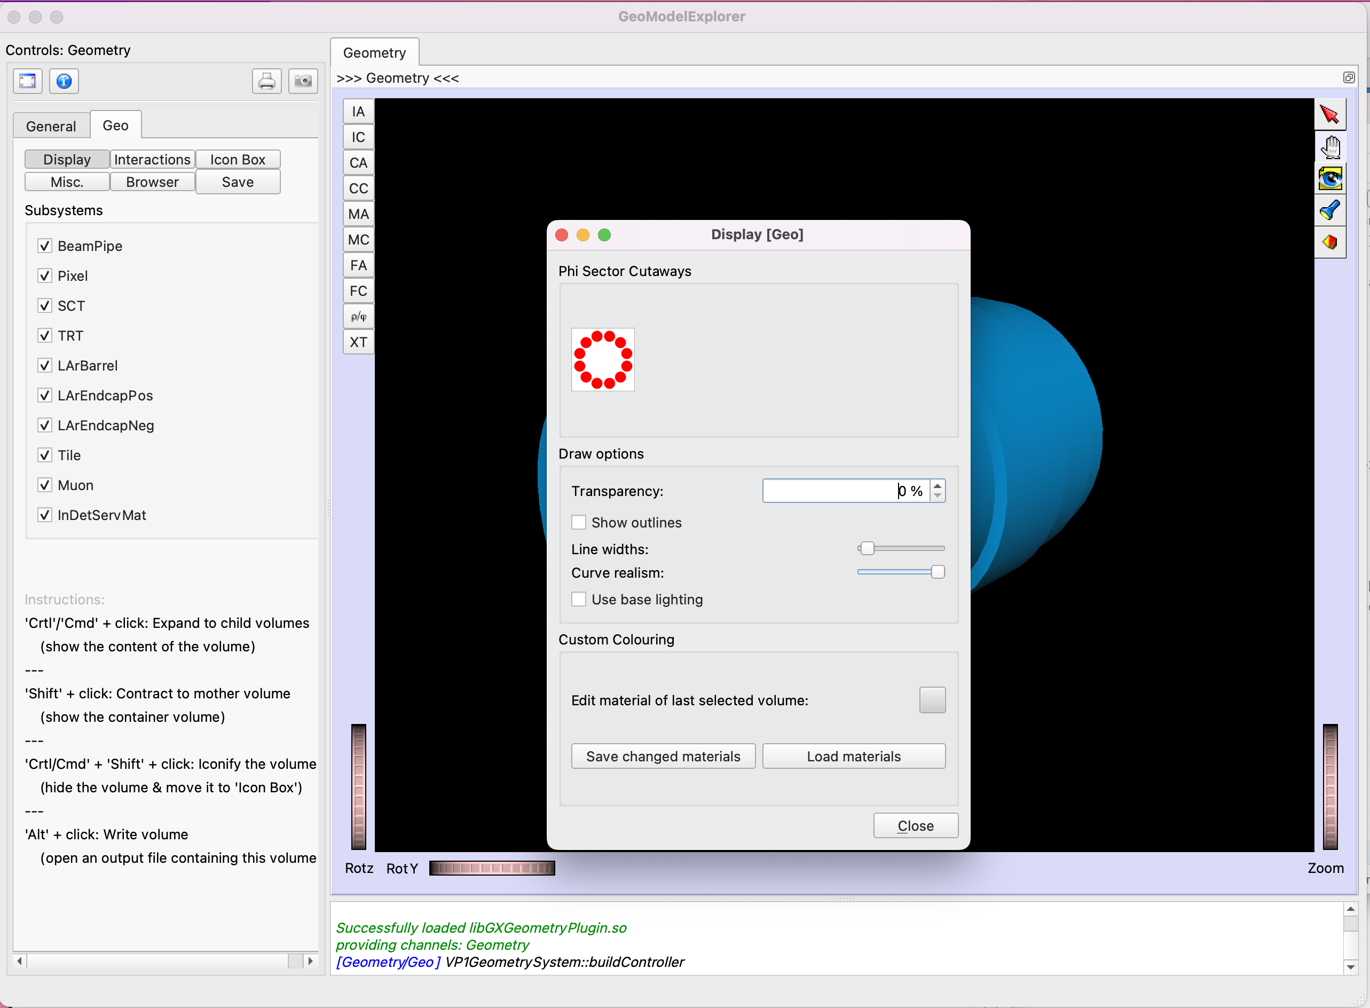
Task: Click the CA view preset button
Action: point(358,163)
